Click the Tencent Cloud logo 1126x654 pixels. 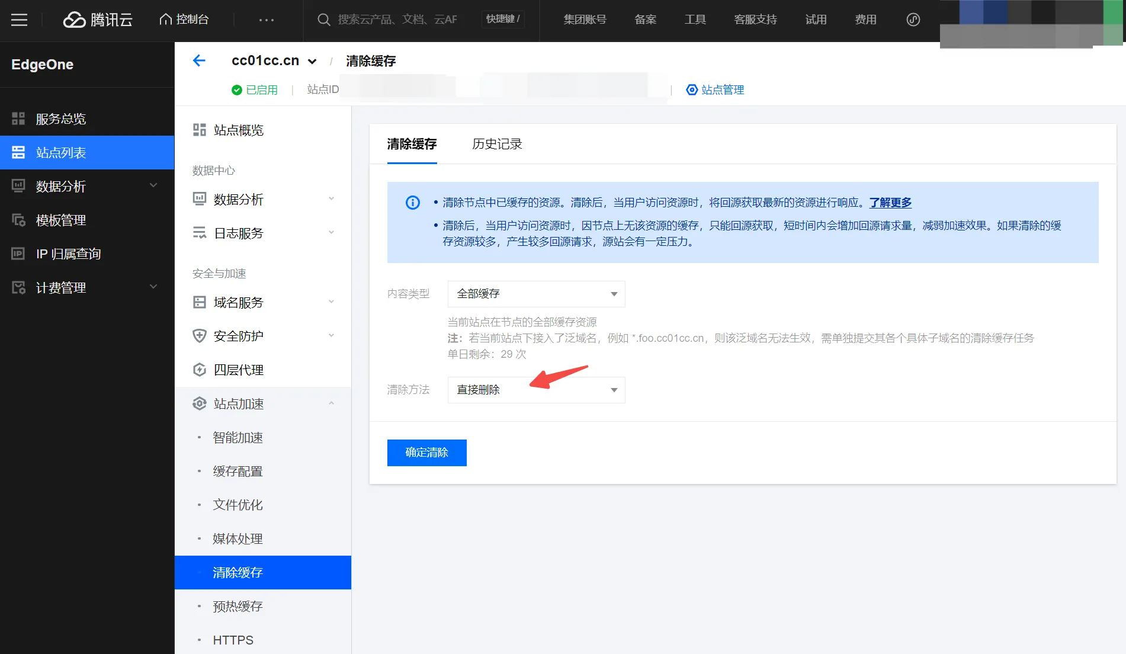point(98,20)
